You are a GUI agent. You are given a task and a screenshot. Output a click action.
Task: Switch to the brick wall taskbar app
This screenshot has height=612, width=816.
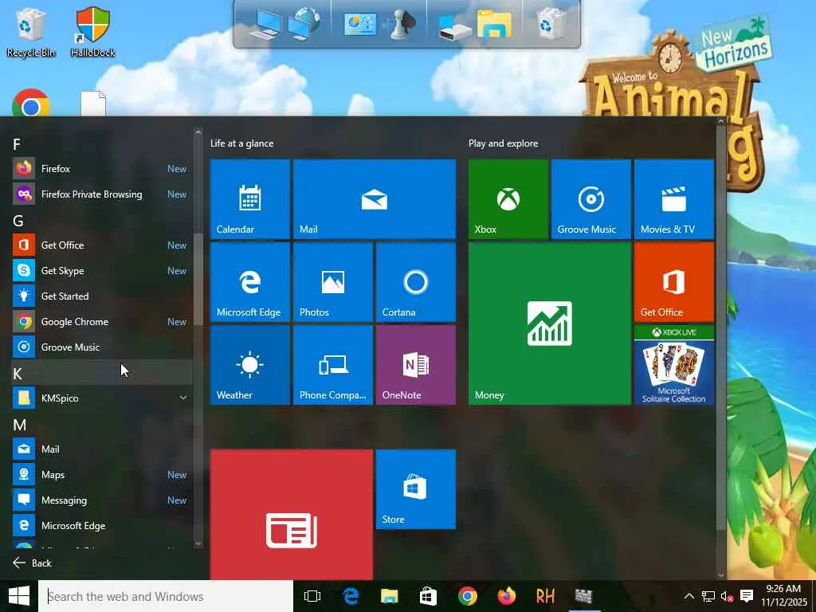point(583,596)
